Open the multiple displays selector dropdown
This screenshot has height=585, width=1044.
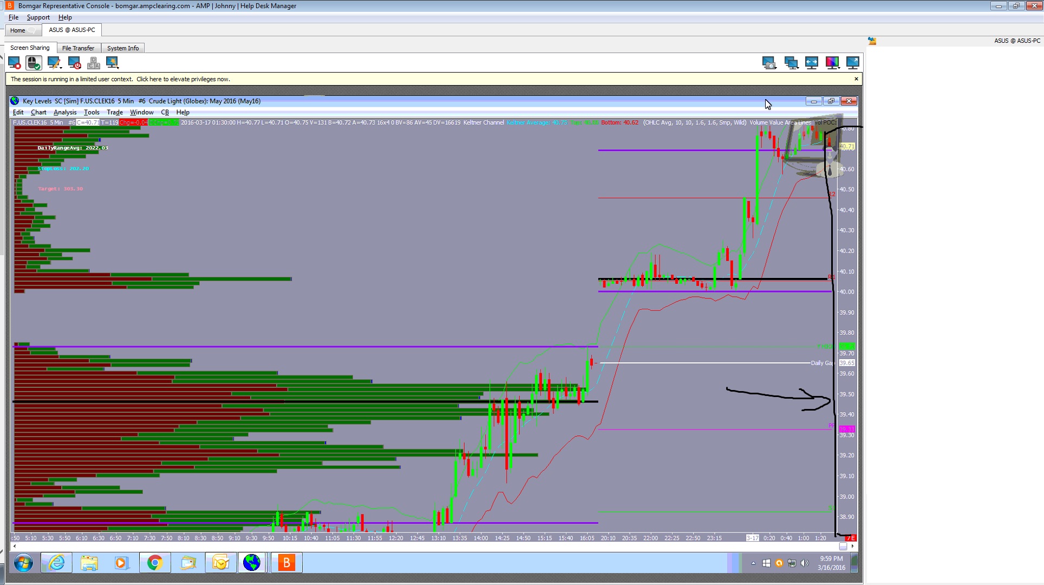[x=791, y=63]
